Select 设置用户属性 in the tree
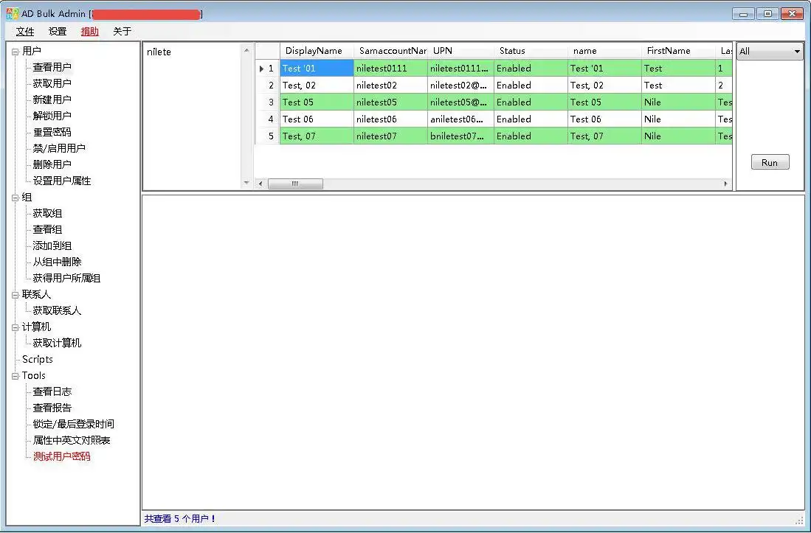Screen dimensions: 811x533 click(61, 181)
